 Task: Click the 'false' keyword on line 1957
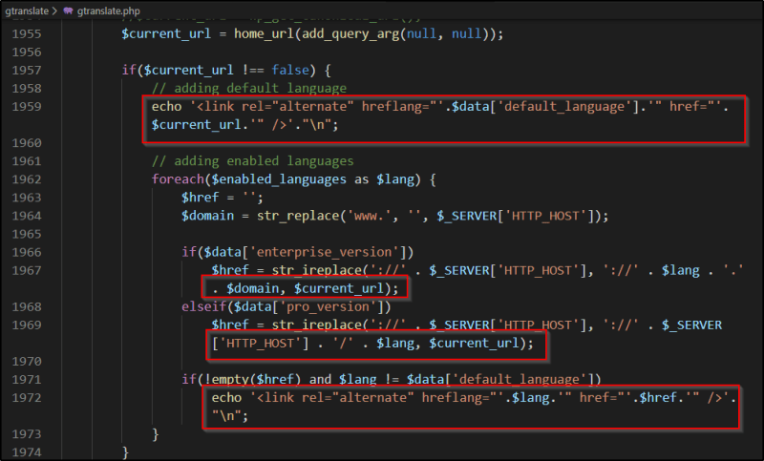[x=290, y=70]
